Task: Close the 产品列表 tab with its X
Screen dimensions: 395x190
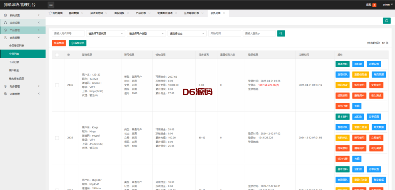Action: coord(149,13)
